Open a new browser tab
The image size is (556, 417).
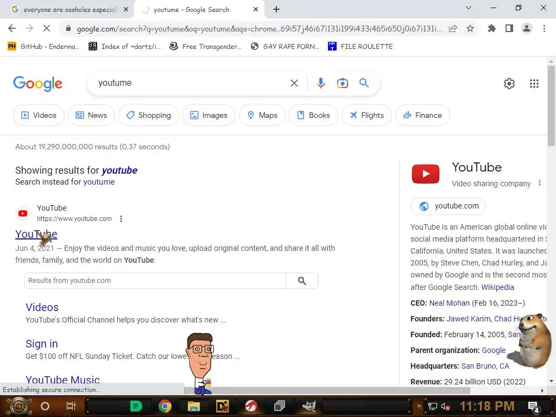pos(276,10)
